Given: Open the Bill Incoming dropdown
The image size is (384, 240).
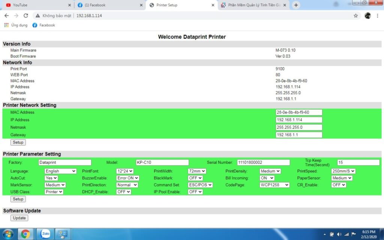Looking at the screenshot, I should click(x=267, y=178).
